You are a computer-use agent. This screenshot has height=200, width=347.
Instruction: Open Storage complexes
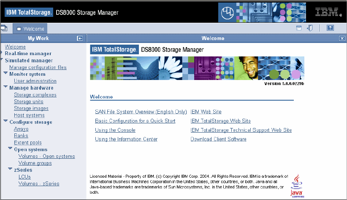(x=35, y=95)
